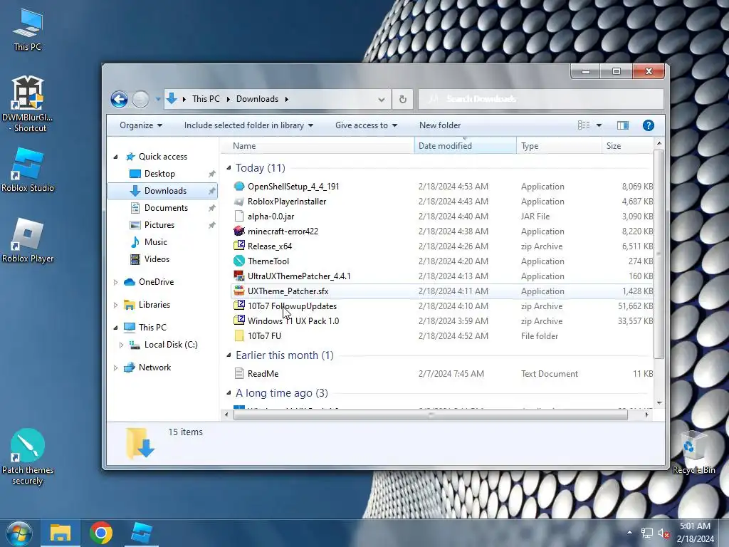This screenshot has height=547, width=729.
Task: Open Roblox Studio taskbar icon
Action: point(142,533)
